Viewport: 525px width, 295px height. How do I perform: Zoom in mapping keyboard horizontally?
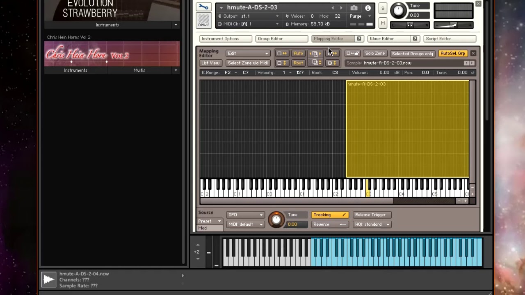click(466, 201)
